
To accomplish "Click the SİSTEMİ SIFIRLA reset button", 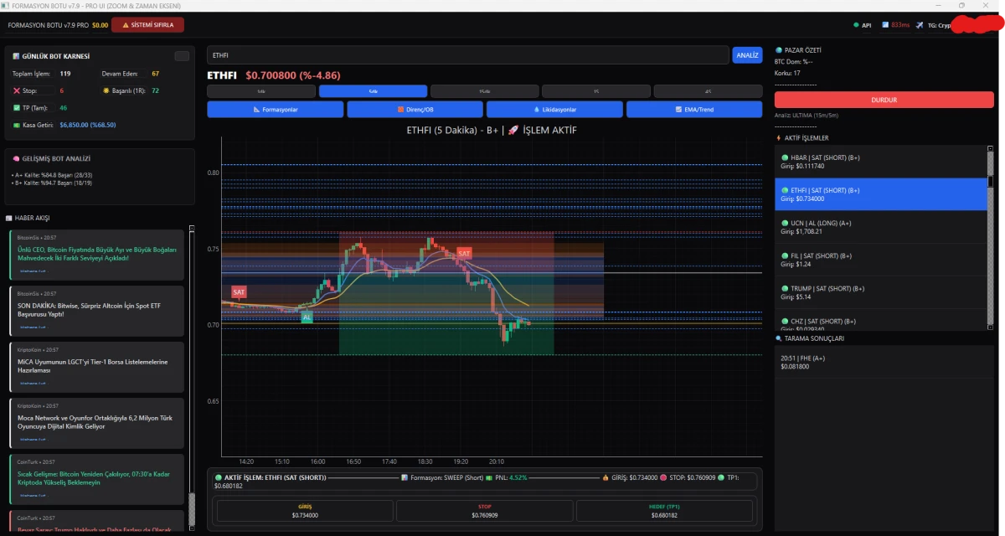I will (147, 25).
